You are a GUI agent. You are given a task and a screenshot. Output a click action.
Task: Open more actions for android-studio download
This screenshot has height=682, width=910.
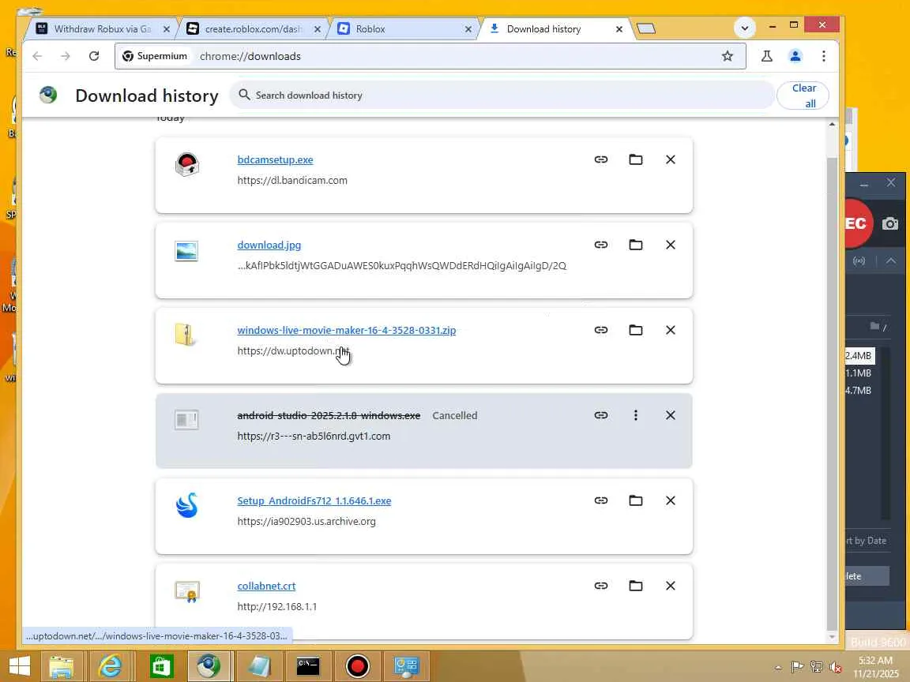coord(635,415)
